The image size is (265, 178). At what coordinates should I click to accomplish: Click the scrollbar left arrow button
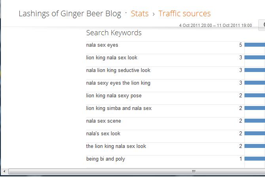click(4, 172)
